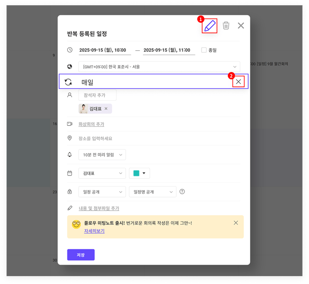Open the teal color picker swatch
Viewport: 309px width, 284px height.
click(139, 173)
